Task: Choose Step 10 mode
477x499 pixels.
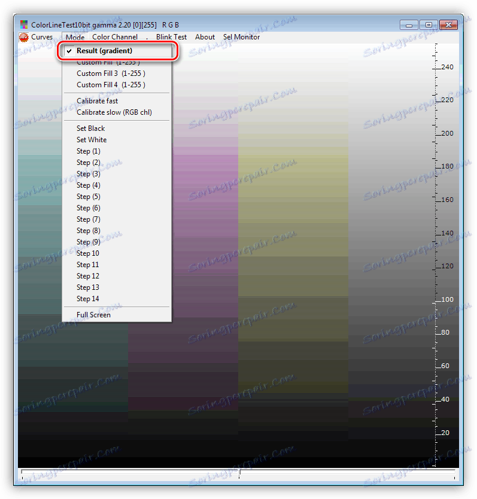Action: [117, 253]
